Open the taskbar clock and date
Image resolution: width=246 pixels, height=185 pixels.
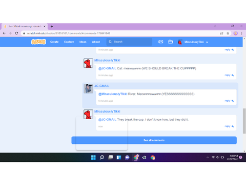coord(232,157)
